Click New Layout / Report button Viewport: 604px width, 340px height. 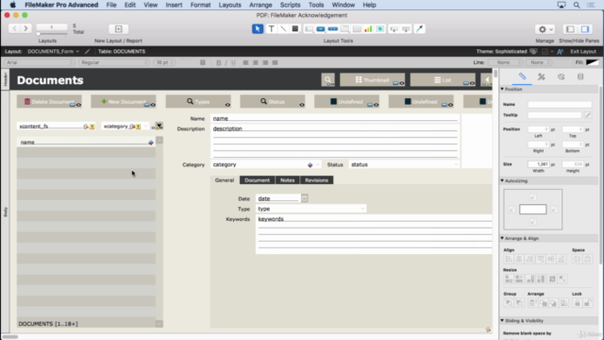(118, 29)
